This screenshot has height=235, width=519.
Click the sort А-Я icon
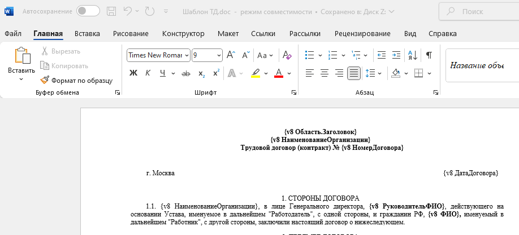click(413, 55)
